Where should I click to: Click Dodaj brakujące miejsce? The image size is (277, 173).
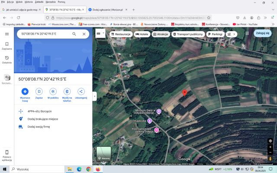43,119
